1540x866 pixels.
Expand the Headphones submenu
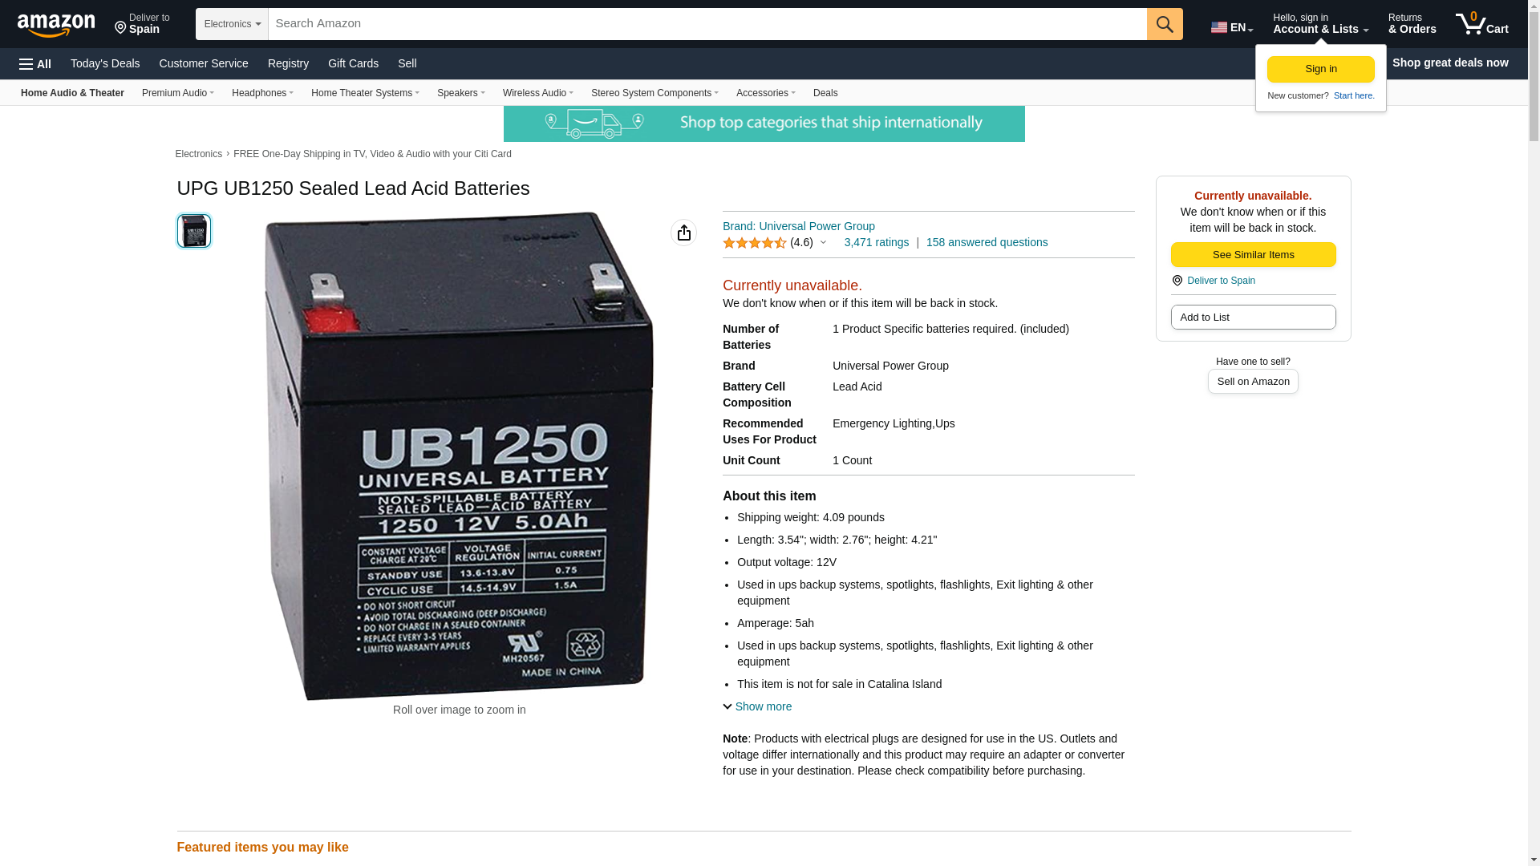coord(262,93)
